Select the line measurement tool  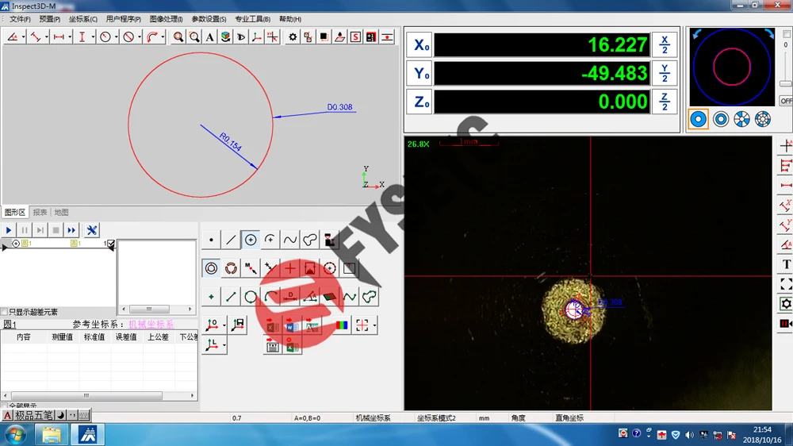231,240
